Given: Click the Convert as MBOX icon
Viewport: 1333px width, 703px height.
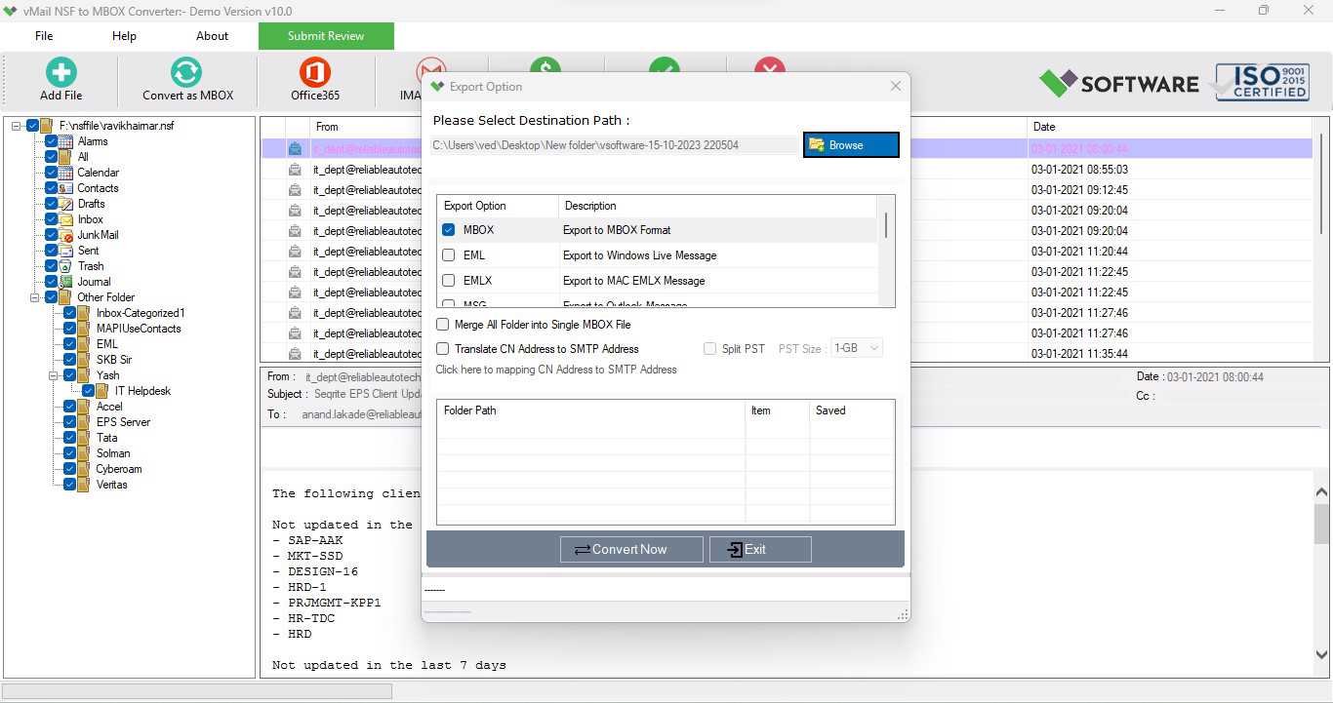Looking at the screenshot, I should (x=186, y=72).
